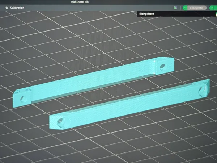Click the green layout panel icon

[175, 8]
